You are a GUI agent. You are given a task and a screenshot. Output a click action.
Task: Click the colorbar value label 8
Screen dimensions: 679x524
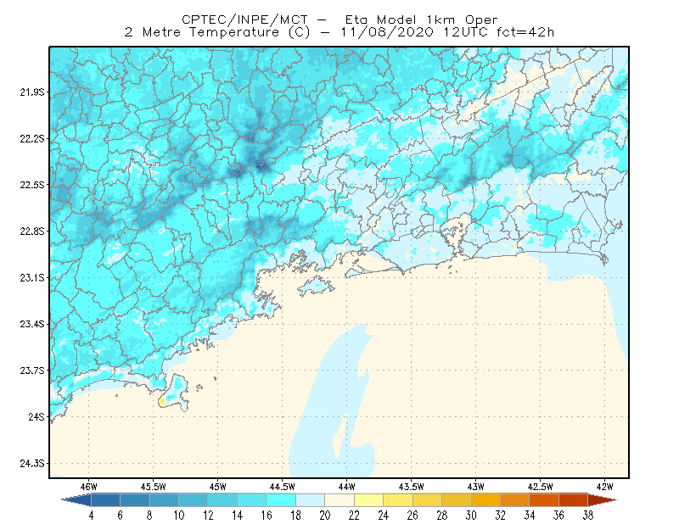[x=149, y=516]
